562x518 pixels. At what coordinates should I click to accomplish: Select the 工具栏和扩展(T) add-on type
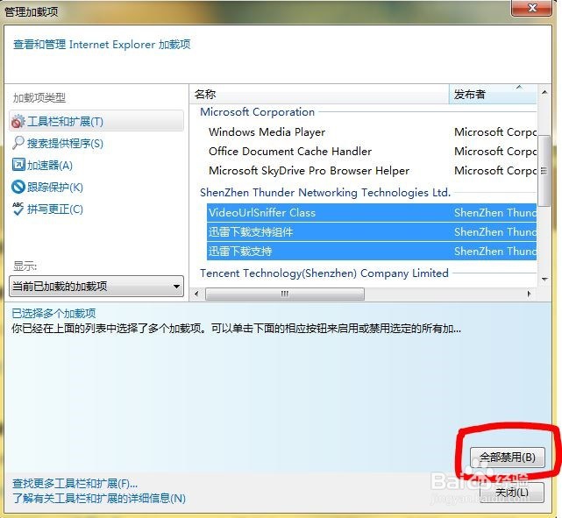point(96,121)
